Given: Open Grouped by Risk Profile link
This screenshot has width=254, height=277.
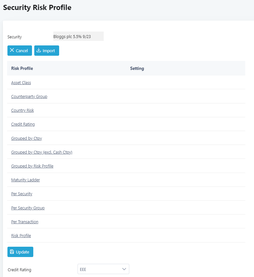Looking at the screenshot, I should [x=32, y=166].
